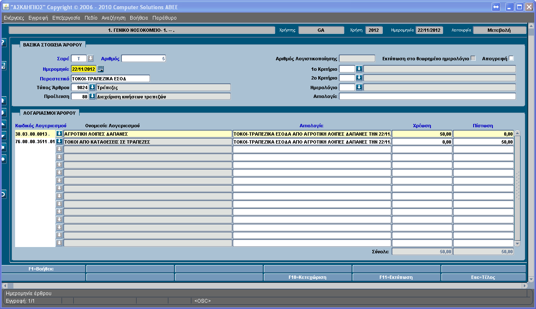Image resolution: width=536 pixels, height=309 pixels.
Task: Open the Παράθυρο menu
Action: point(165,18)
